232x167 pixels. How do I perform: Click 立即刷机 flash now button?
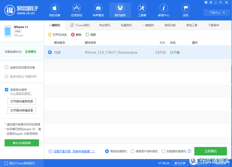click(211, 151)
